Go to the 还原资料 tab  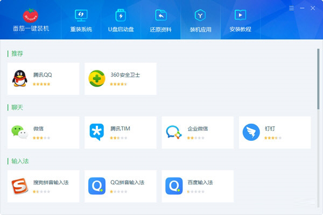coord(160,20)
